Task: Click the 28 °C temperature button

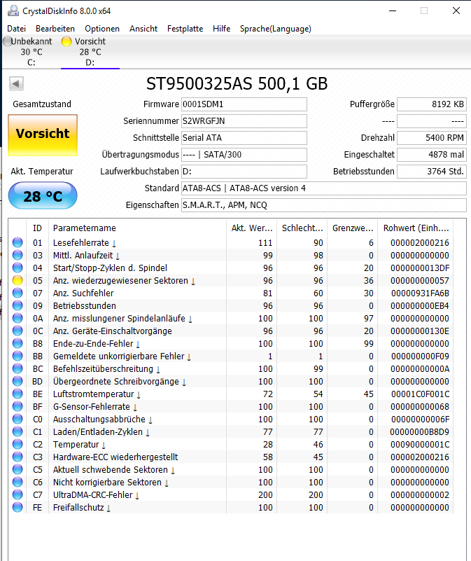Action: (43, 195)
